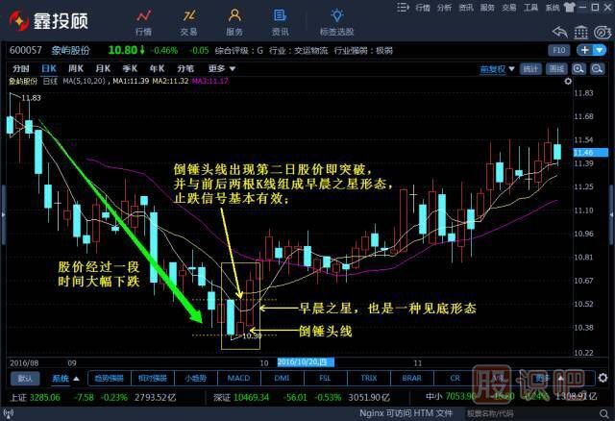This screenshot has height=421, width=615.
Task: Switch to 周K weekly chart period
Action: [x=76, y=69]
